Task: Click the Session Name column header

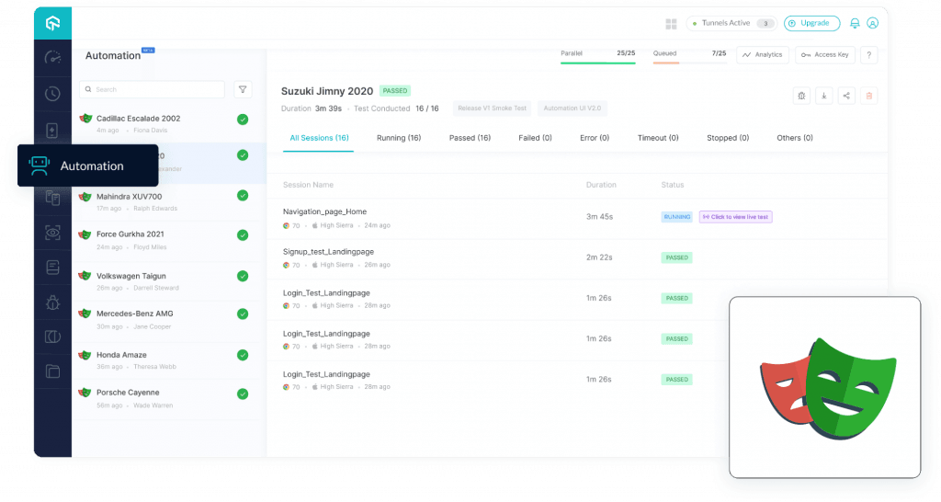Action: pos(308,185)
